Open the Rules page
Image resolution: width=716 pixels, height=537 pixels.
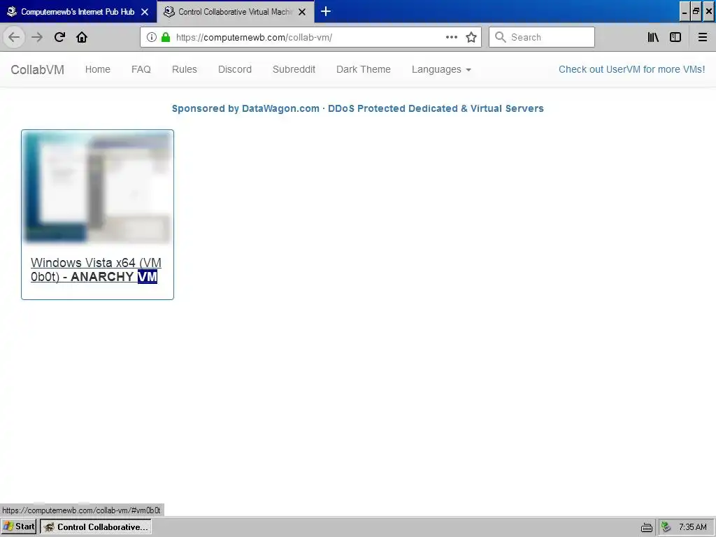click(185, 69)
